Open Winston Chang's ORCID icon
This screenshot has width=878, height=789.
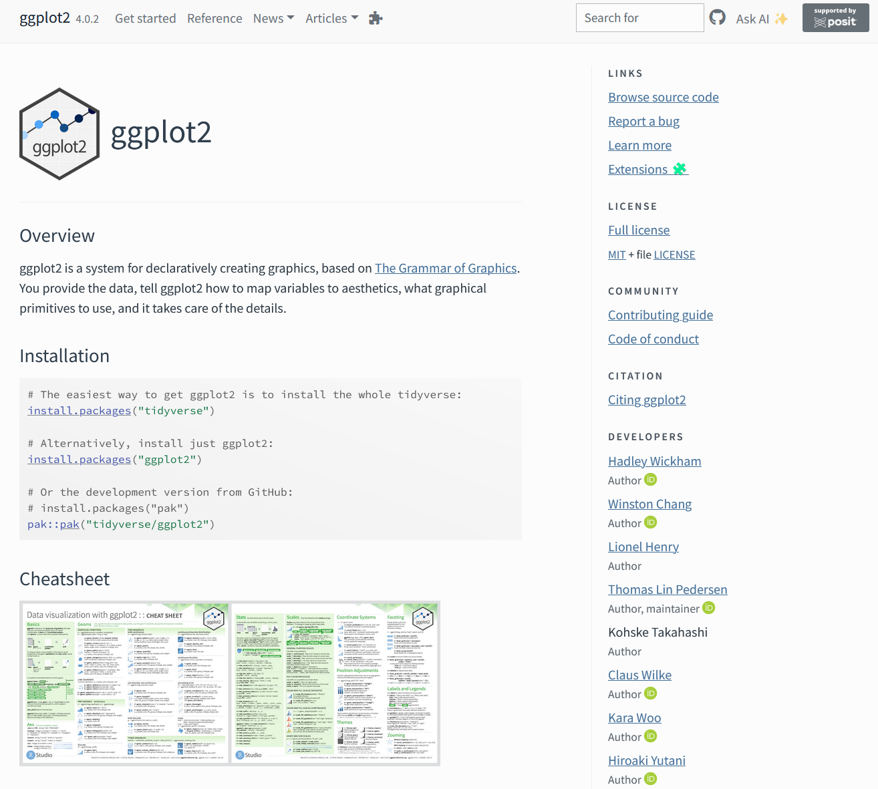click(651, 522)
